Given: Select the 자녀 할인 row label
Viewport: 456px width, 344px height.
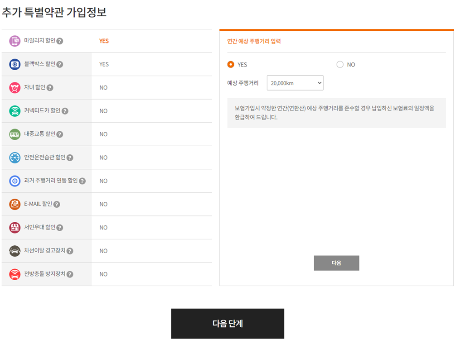Looking at the screenshot, I should (x=34, y=87).
